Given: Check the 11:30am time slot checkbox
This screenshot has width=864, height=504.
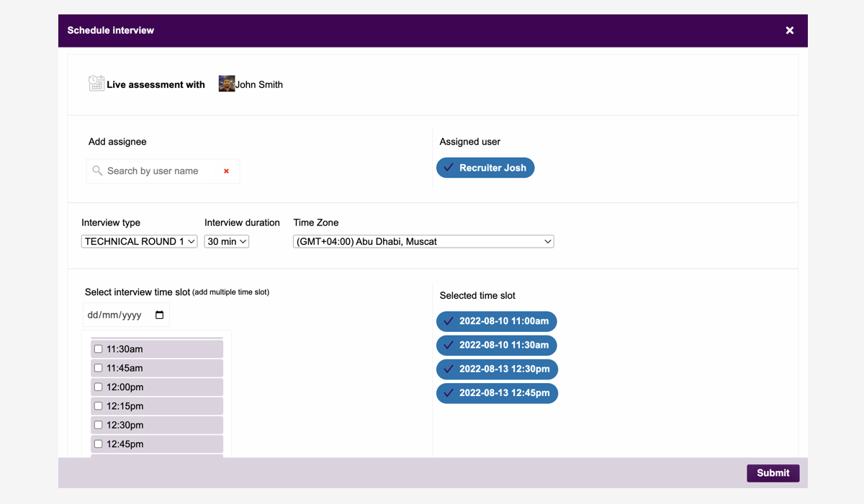Looking at the screenshot, I should pyautogui.click(x=99, y=349).
